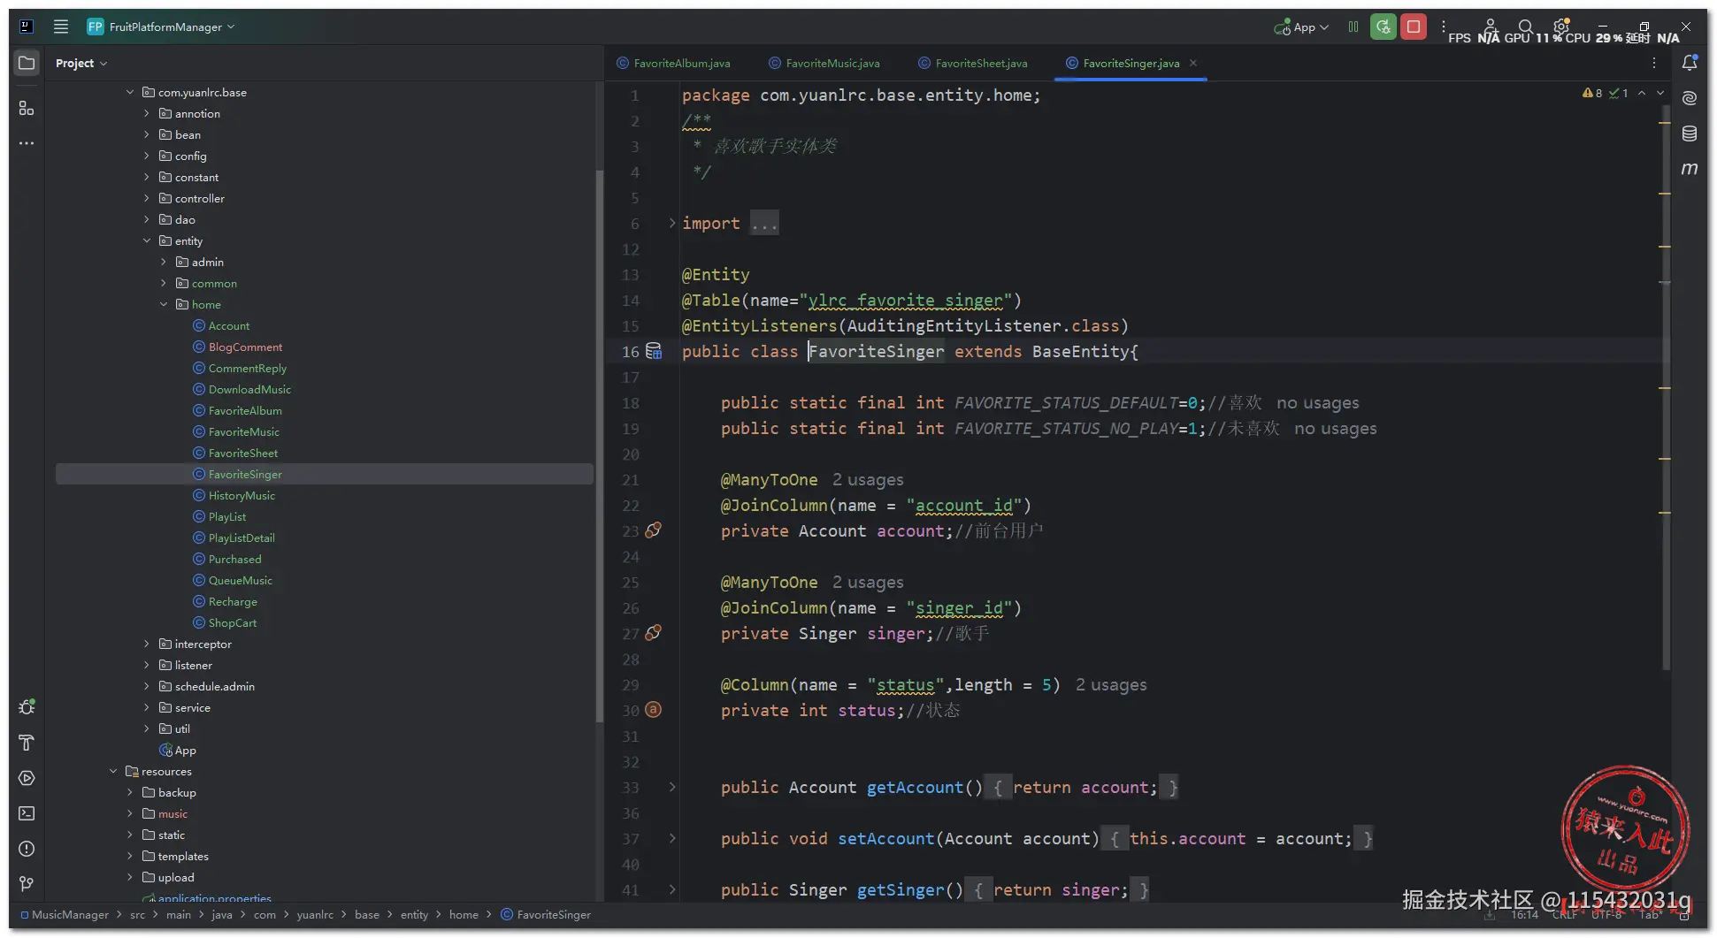The image size is (1717, 938).
Task: Click the relation gutter icon on line 27
Action: pos(654,633)
